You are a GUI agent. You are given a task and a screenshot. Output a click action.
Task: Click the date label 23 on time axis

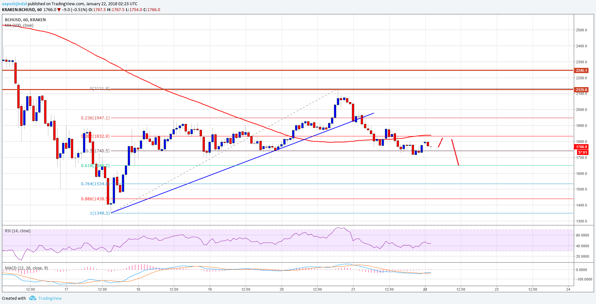click(x=497, y=289)
